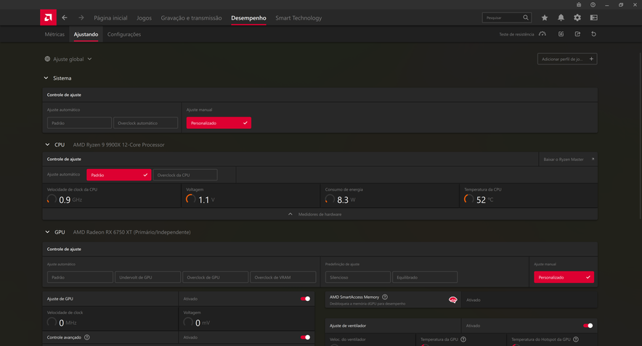Switch to the Configurações sub-tab
This screenshot has height=346, width=642.
[124, 34]
